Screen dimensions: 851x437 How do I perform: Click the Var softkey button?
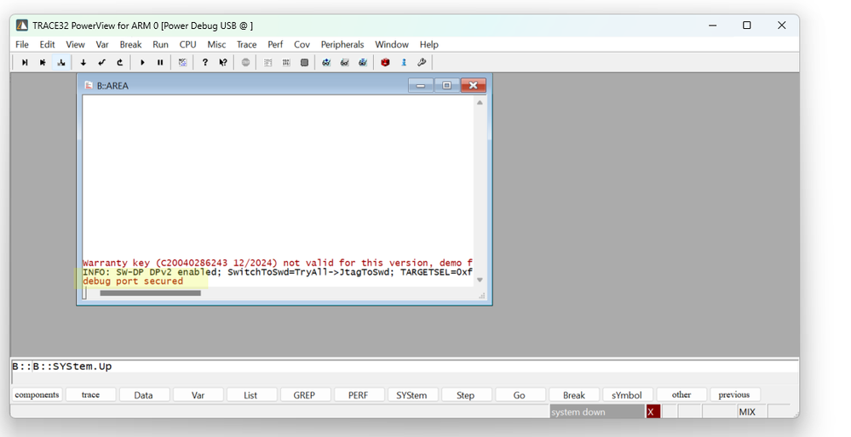click(x=198, y=394)
